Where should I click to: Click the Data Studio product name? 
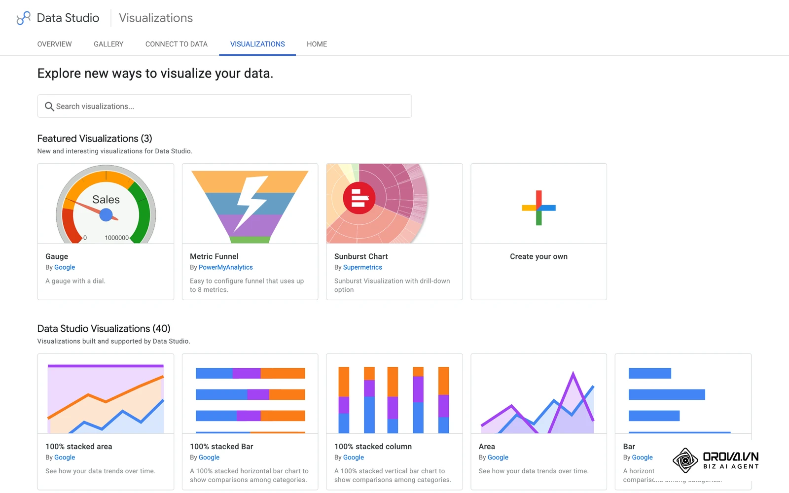click(x=68, y=18)
